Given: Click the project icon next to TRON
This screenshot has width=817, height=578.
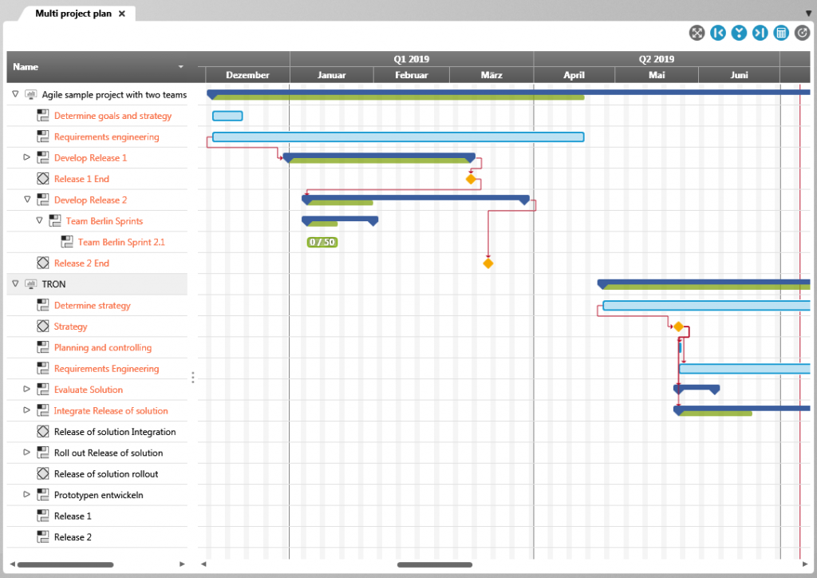Looking at the screenshot, I should [30, 283].
